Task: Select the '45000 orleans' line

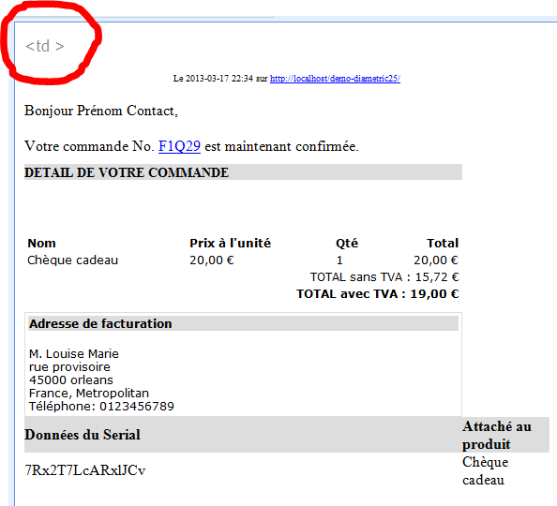Action: tap(71, 379)
